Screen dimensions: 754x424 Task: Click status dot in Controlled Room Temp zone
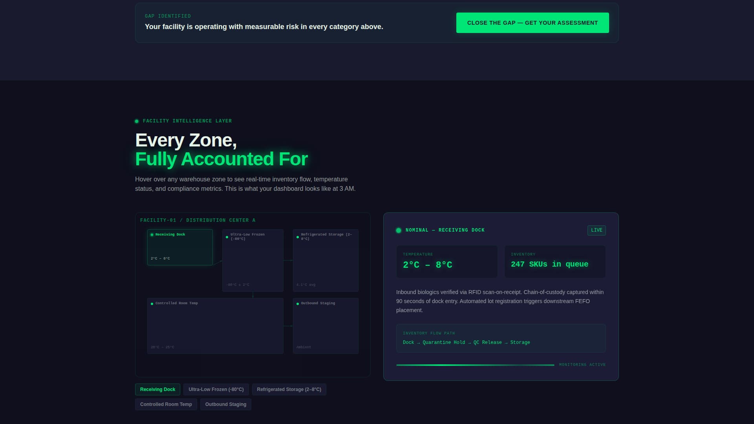point(152,304)
